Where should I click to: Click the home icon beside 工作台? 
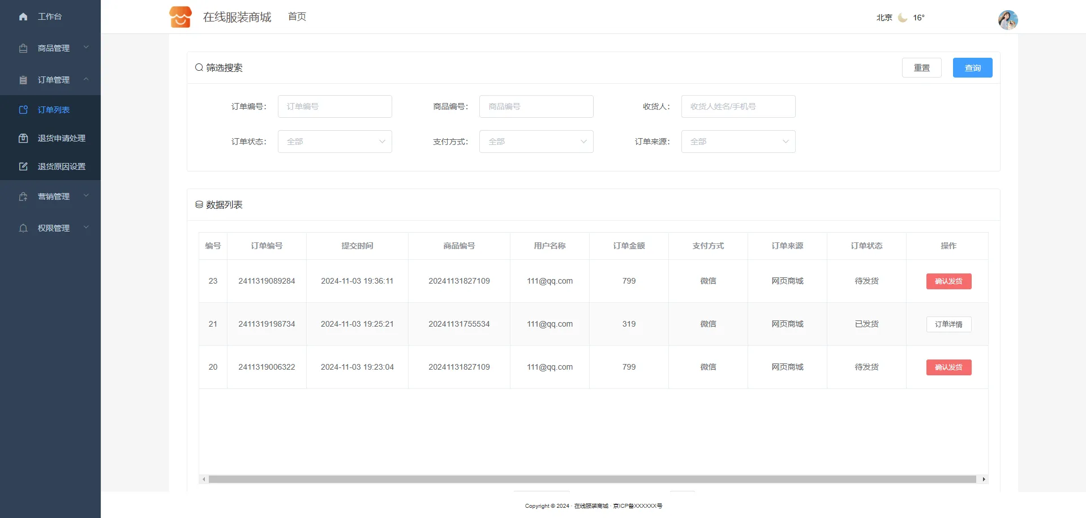point(23,17)
